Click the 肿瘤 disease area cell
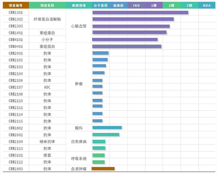This screenshot has height=174, width=217. tap(79, 84)
